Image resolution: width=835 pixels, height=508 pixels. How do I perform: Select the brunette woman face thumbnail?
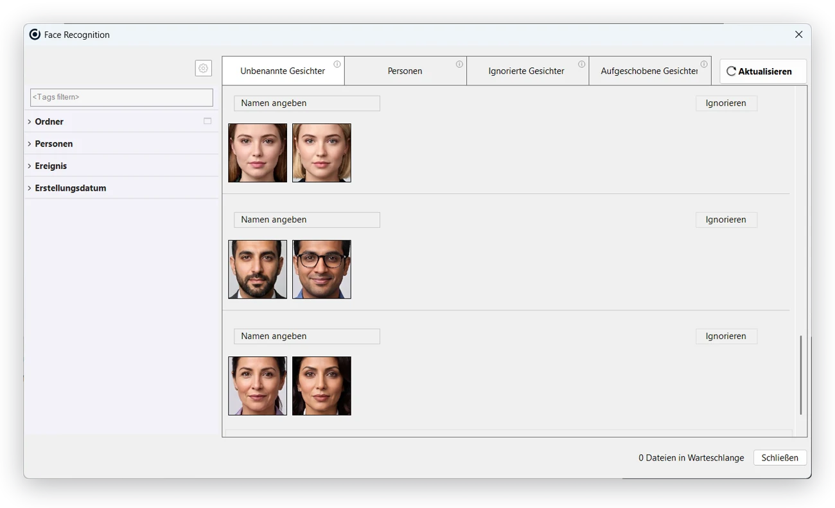(x=258, y=153)
